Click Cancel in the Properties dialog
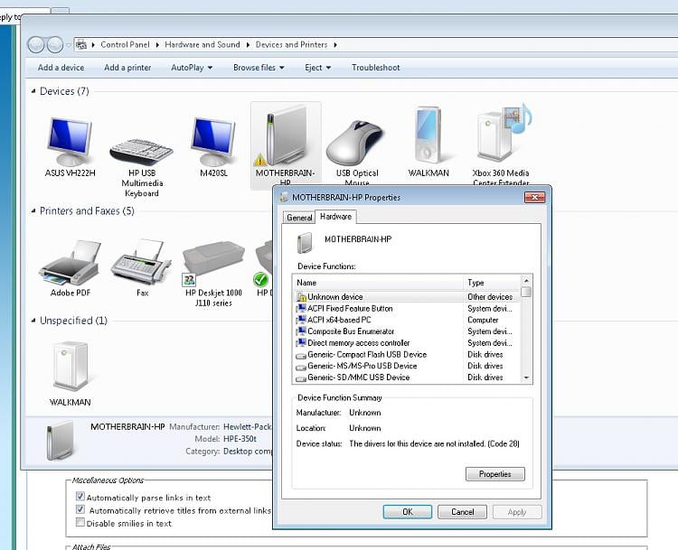Screen dimensions: 678x550 pyautogui.click(x=462, y=512)
